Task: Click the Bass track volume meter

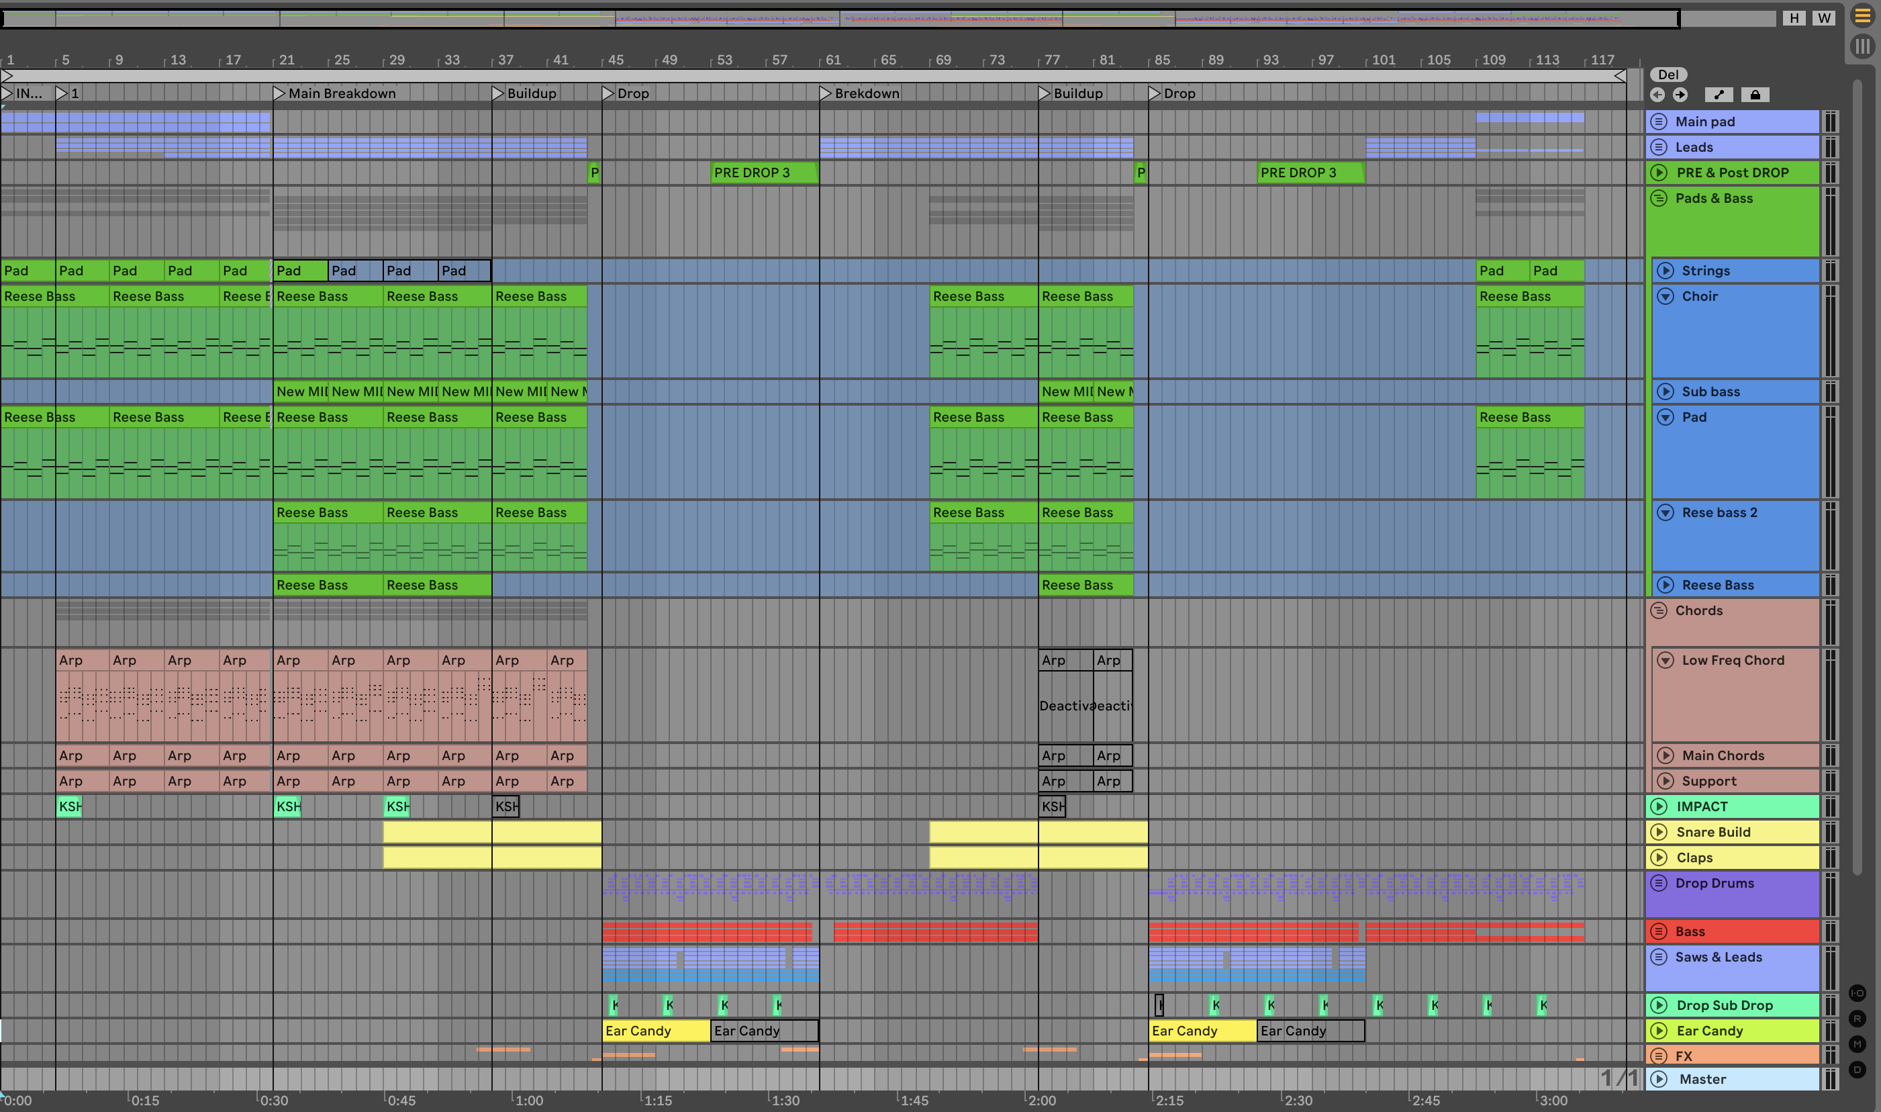Action: (x=1830, y=931)
